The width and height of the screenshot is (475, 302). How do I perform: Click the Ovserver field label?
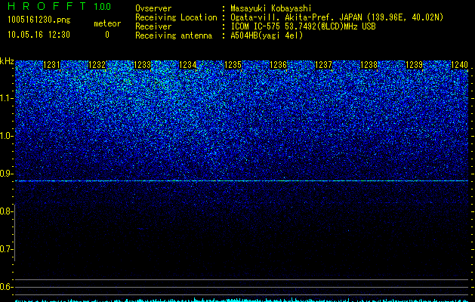click(153, 8)
